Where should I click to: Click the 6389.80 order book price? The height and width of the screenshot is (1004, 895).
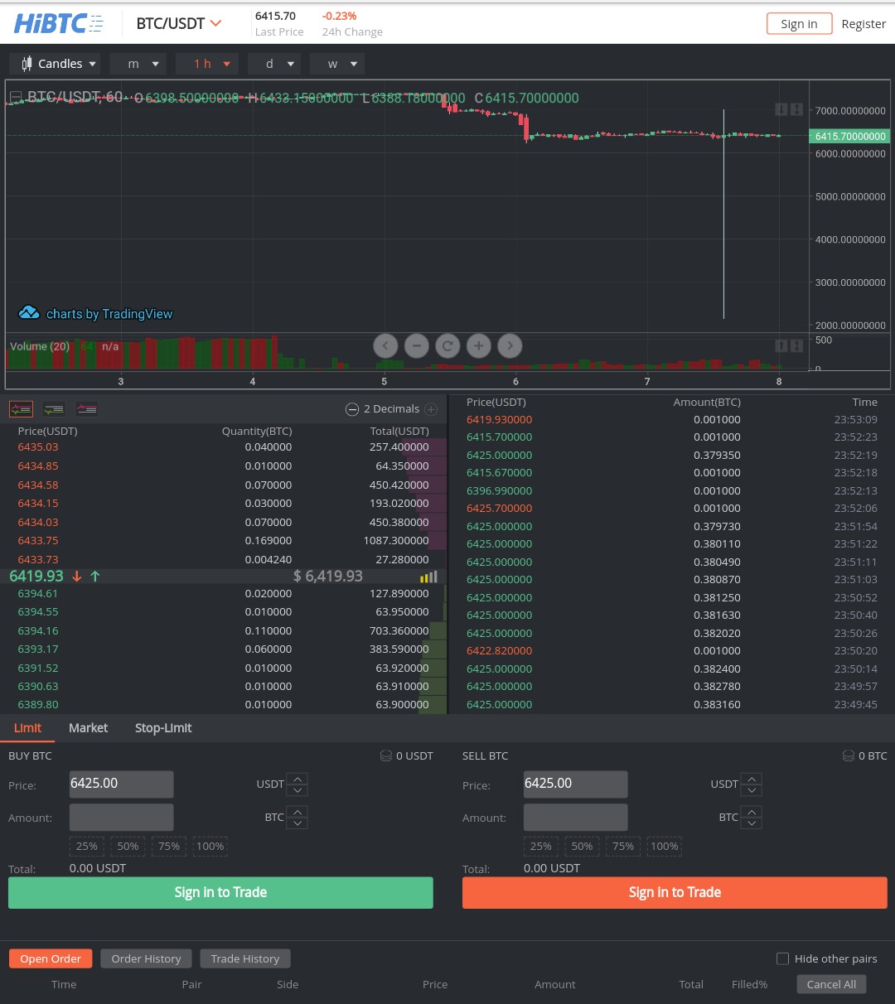(38, 704)
